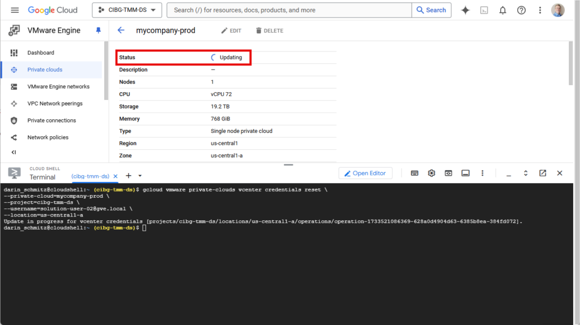Go back with the left arrow
The image size is (580, 325).
tap(121, 31)
